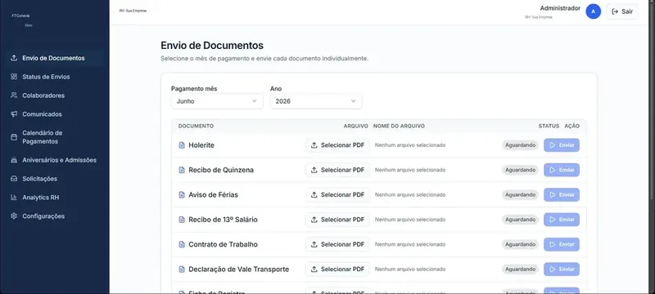
Task: Click the Analytics RH chart icon
Action: point(14,198)
